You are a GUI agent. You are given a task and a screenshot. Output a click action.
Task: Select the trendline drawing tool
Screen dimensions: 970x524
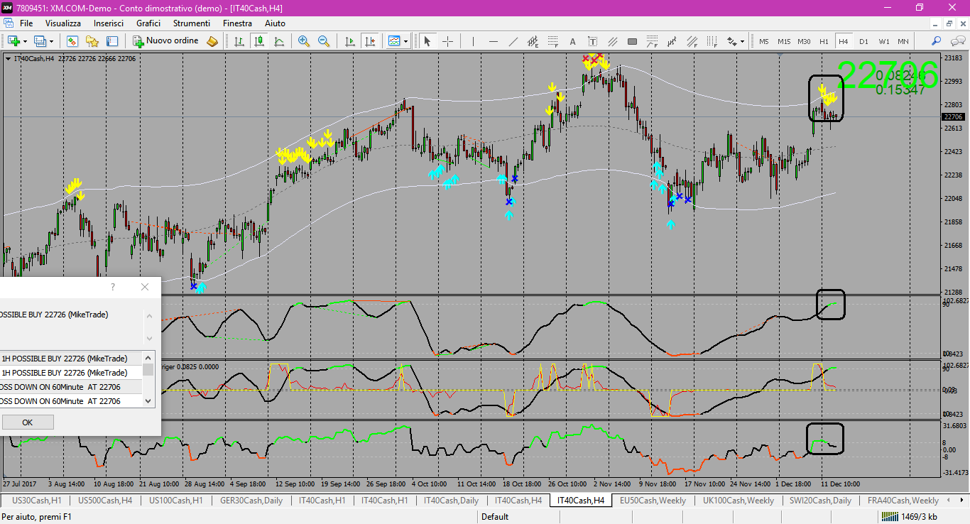[513, 41]
